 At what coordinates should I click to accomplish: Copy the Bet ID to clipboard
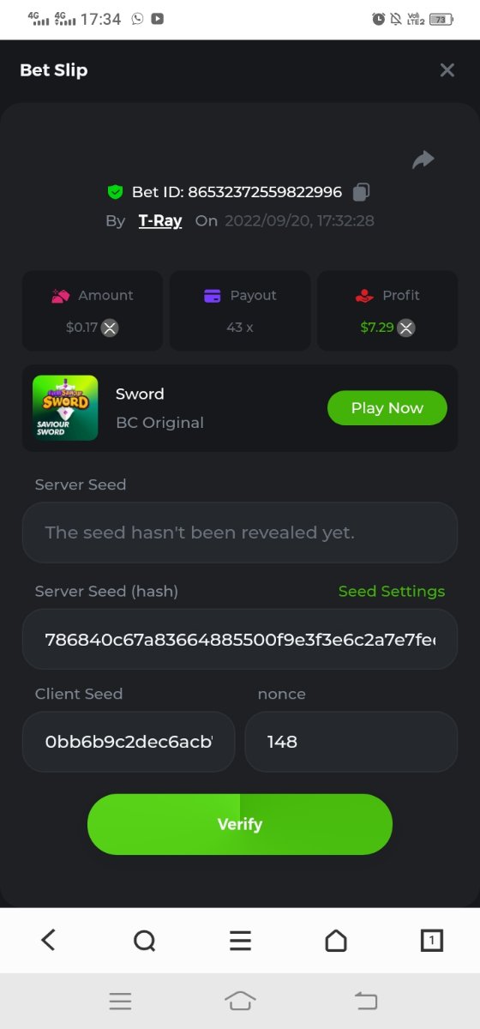tap(362, 191)
